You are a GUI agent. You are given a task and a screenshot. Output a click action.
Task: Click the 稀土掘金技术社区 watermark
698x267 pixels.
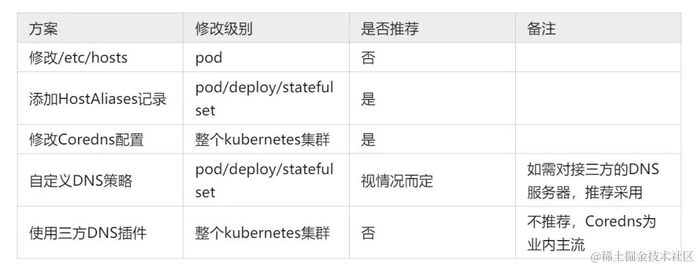coord(642,256)
